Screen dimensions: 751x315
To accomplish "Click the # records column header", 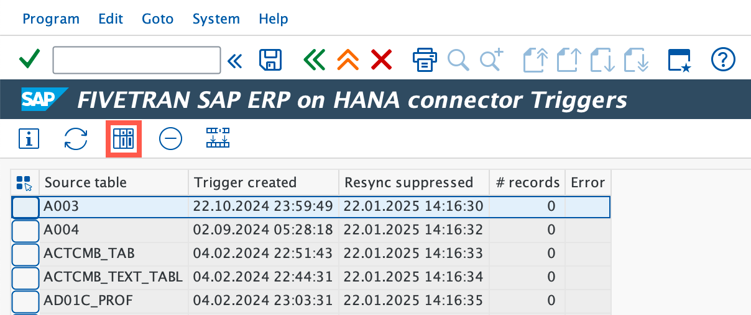I will point(527,182).
